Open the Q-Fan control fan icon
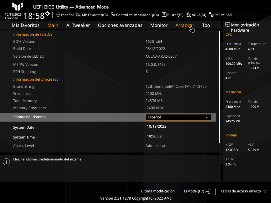This screenshot has height=203, width=271. click(x=113, y=15)
